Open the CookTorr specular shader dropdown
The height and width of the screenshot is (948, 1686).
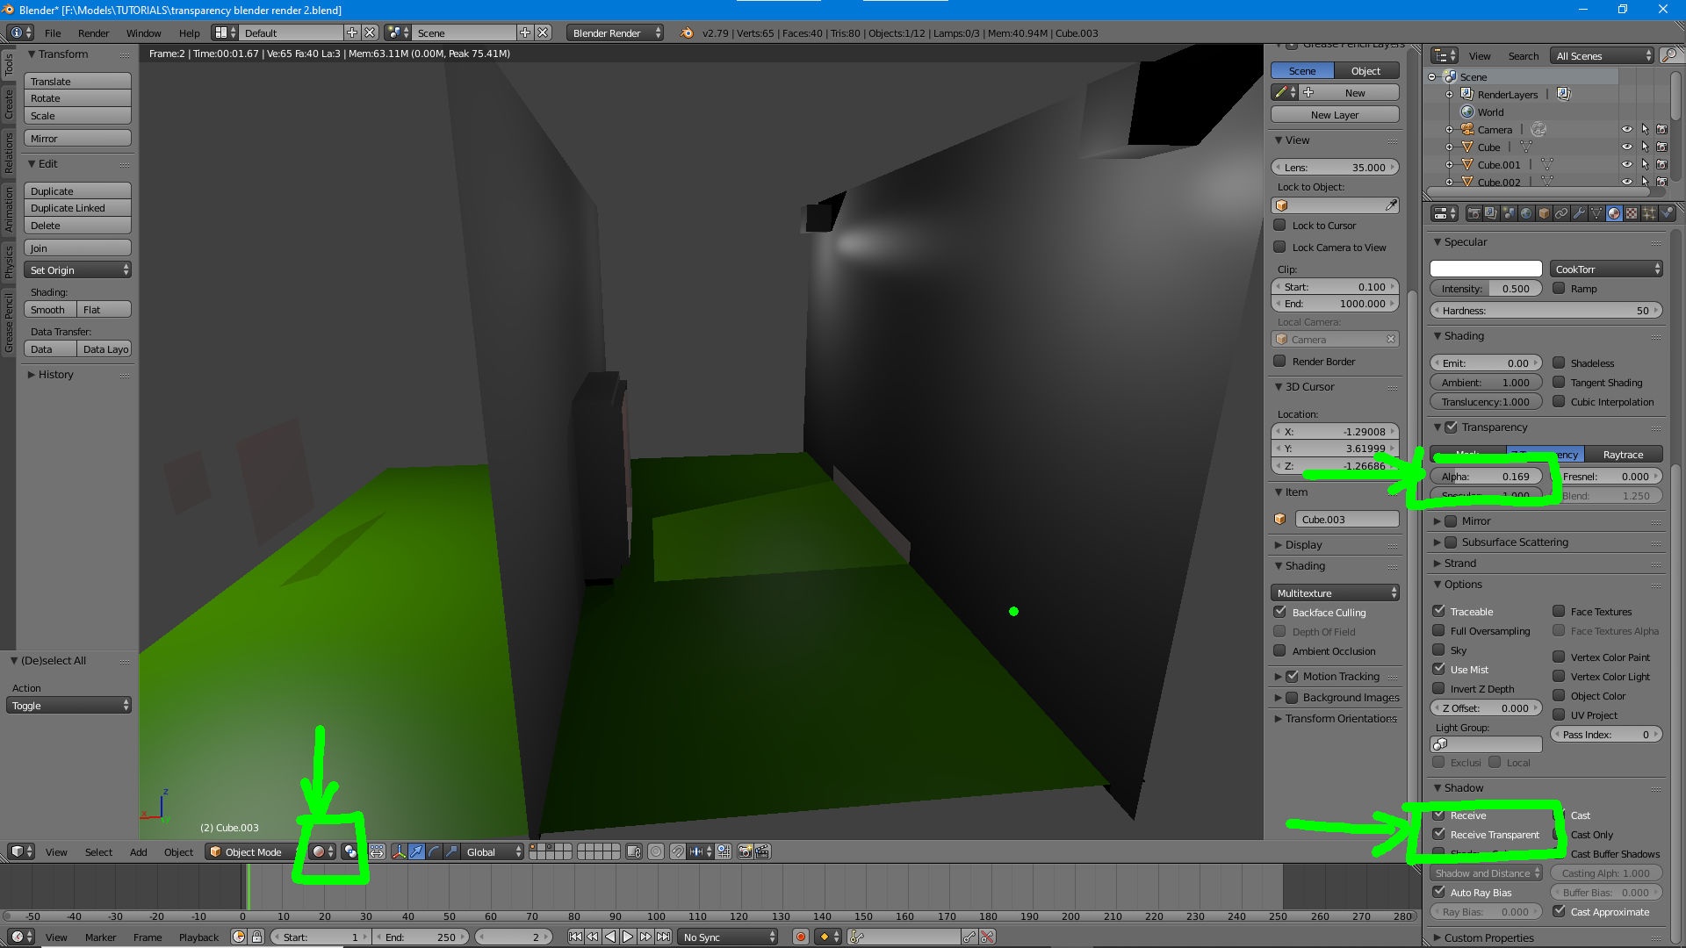(x=1606, y=269)
